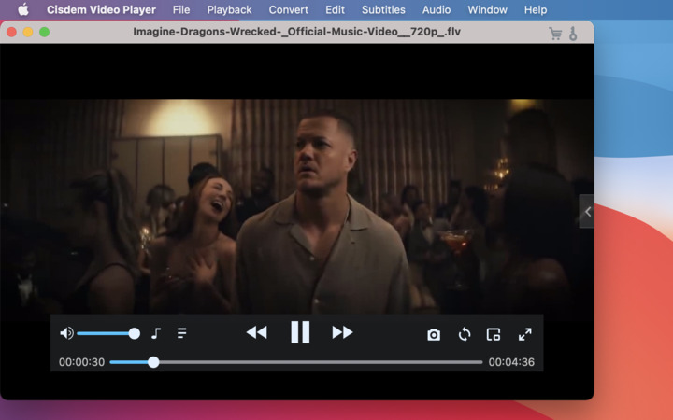Click the rotate/convert circular arrows icon

[465, 334]
